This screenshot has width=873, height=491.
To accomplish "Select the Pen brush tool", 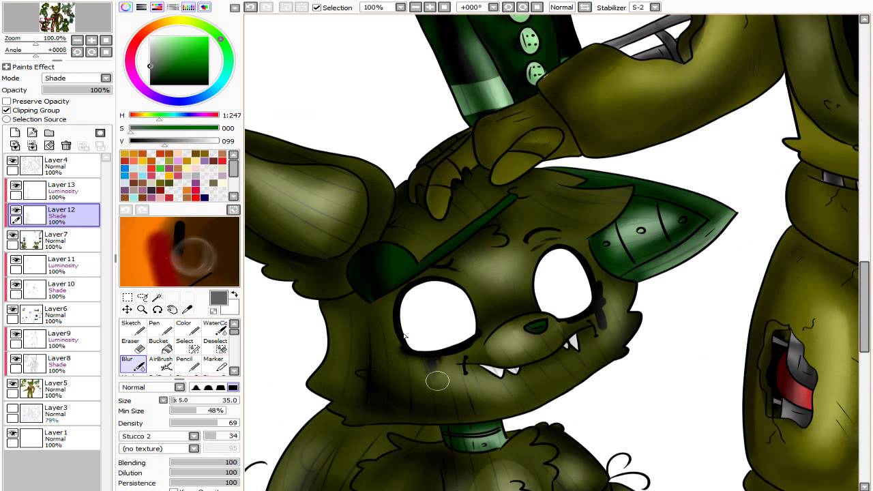I will 160,328.
